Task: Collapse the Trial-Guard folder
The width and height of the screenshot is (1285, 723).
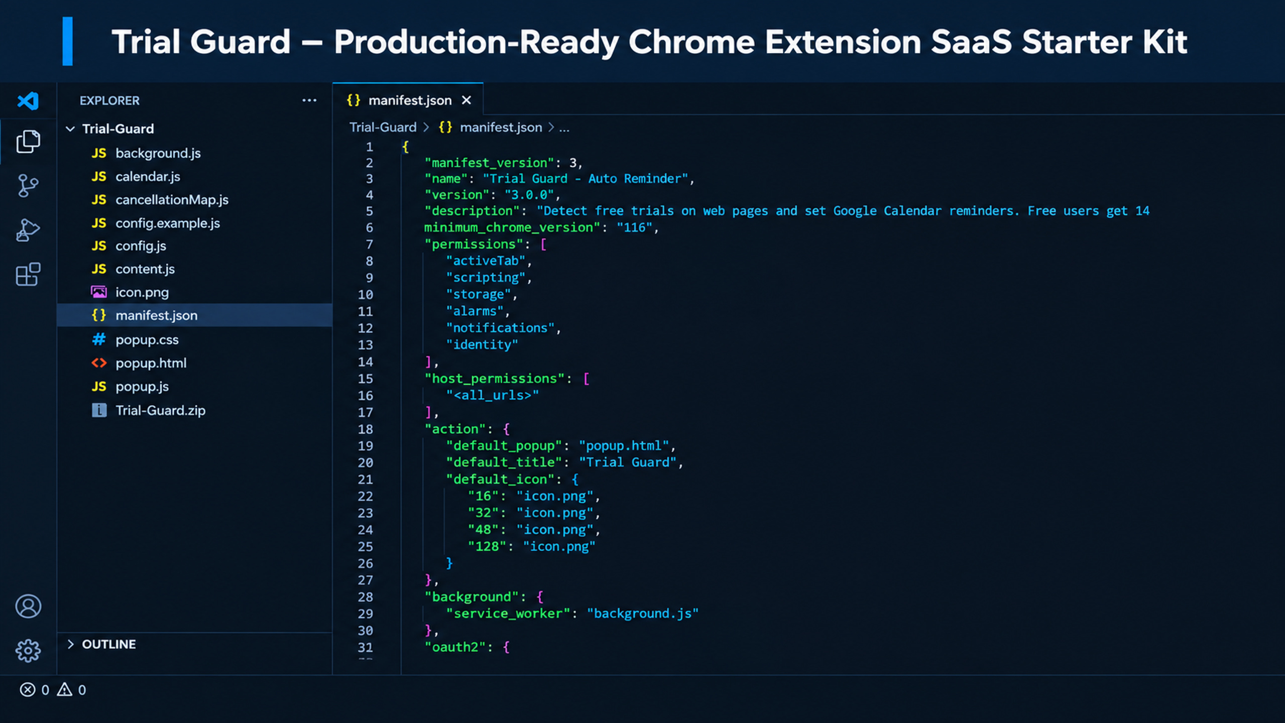Action: [x=70, y=129]
